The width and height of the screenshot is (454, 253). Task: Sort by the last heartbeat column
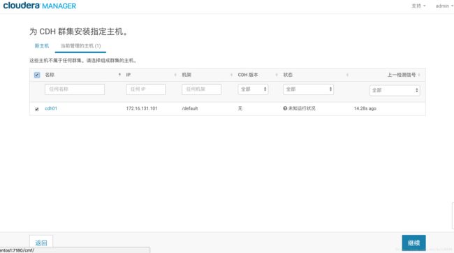click(402, 75)
